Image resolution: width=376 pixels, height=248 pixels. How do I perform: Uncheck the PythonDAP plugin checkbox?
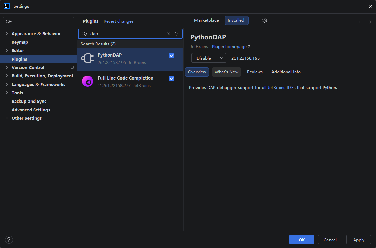(172, 55)
